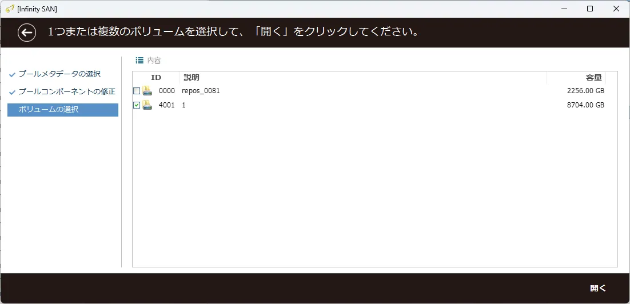
Task: Click the checkmark beside プールメタデータの選択
Action: point(12,75)
